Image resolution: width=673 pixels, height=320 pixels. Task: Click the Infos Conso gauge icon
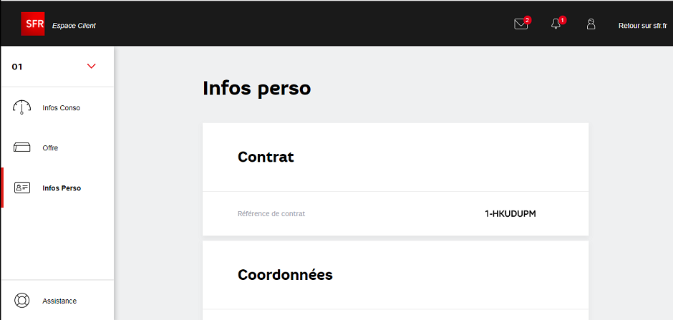click(22, 107)
